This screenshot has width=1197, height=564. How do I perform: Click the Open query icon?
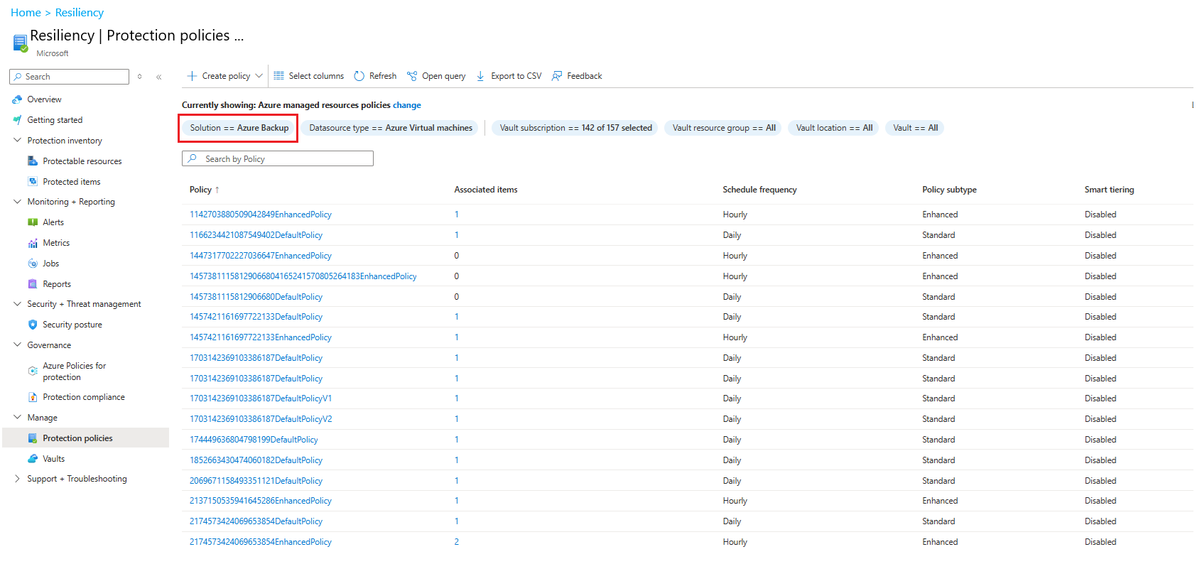click(x=412, y=76)
